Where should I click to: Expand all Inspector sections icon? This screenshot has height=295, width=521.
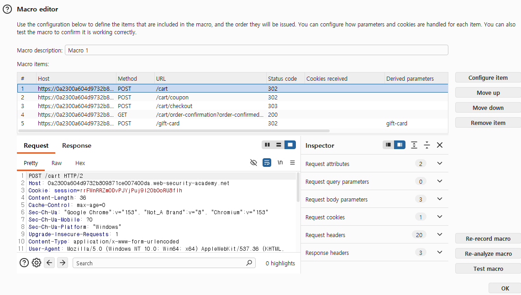[x=414, y=145]
